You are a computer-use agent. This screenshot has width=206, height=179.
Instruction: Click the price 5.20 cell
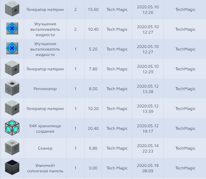point(93,49)
